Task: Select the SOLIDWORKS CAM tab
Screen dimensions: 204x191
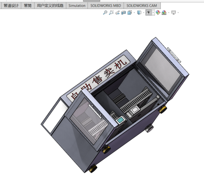Action: coord(142,6)
